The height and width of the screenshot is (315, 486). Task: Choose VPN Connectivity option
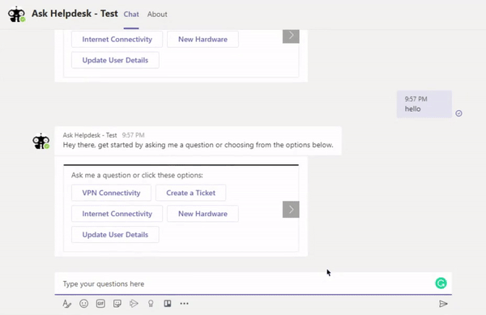(111, 193)
